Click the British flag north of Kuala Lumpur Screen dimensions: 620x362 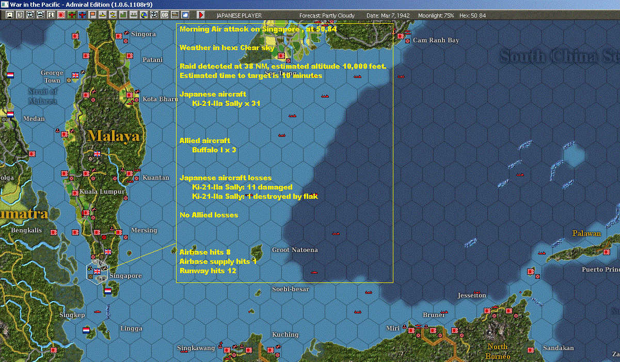[x=97, y=153]
